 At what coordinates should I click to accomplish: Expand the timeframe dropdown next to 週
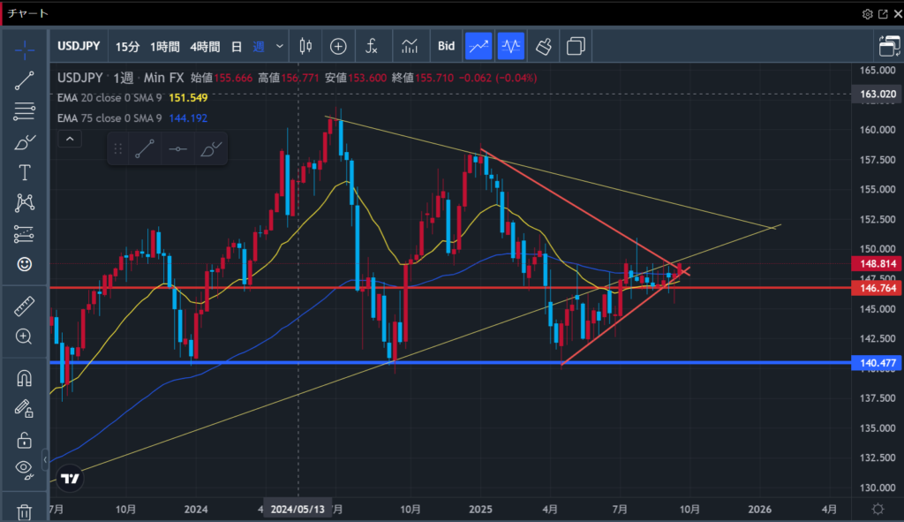pyautogui.click(x=280, y=46)
